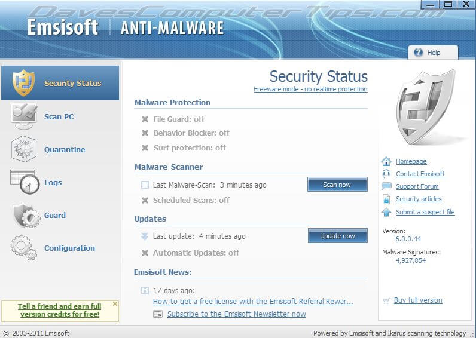Open the Quarantine section
476x338 pixels.
coord(65,149)
